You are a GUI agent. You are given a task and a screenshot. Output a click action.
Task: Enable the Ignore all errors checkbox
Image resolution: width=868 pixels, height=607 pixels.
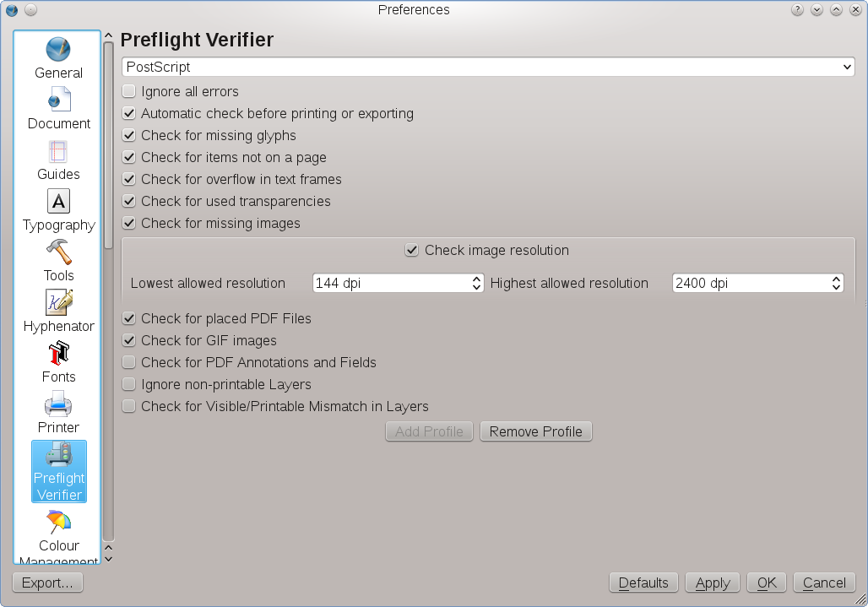pos(129,91)
